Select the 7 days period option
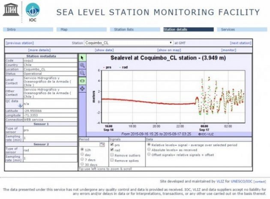The image size is (270, 199). tap(82, 159)
